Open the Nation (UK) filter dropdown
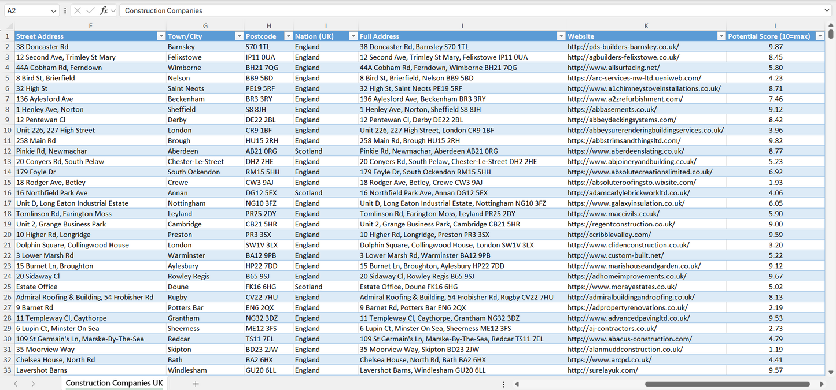 (353, 36)
